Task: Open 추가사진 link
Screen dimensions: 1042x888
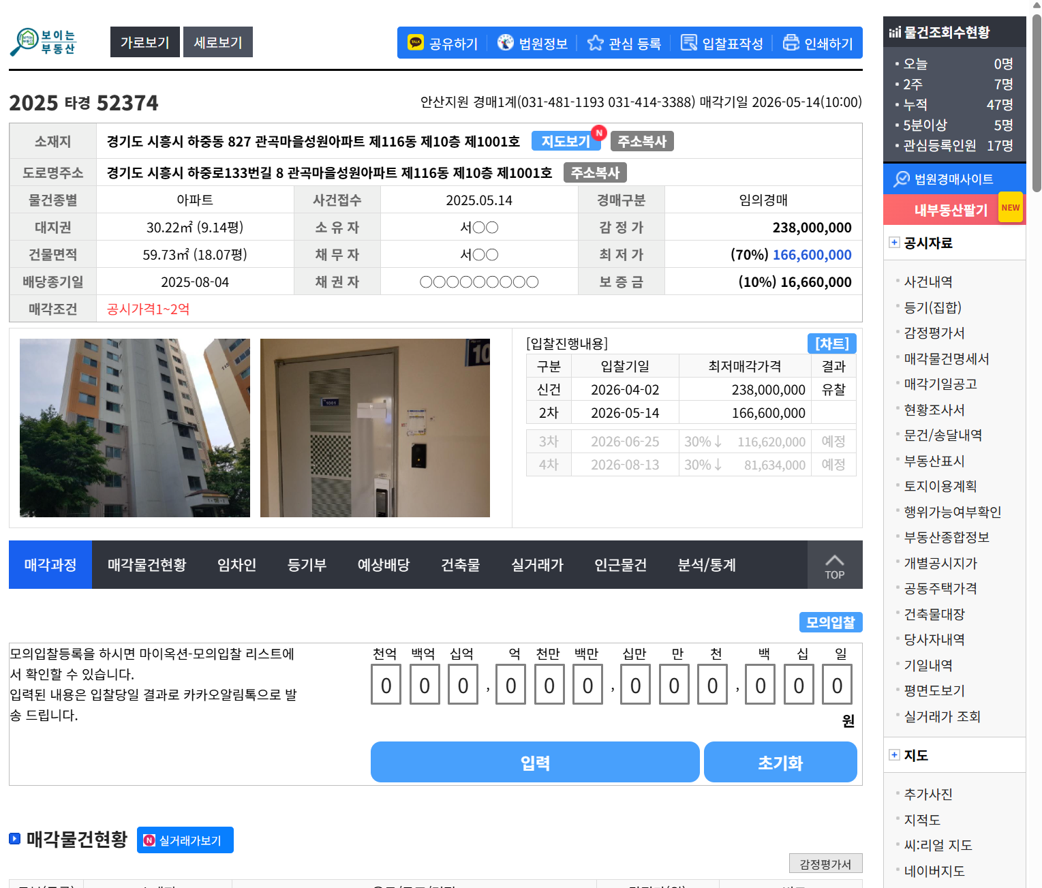Action: click(928, 794)
